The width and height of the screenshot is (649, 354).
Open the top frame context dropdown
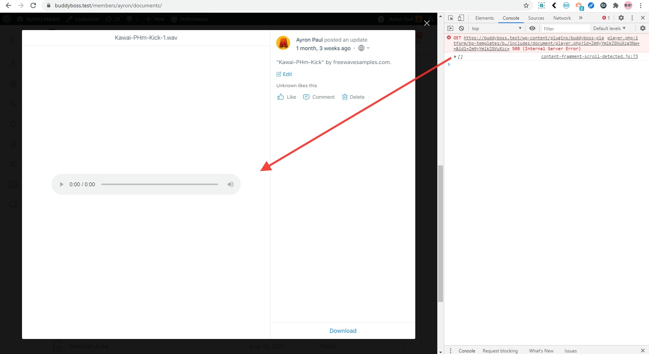496,28
